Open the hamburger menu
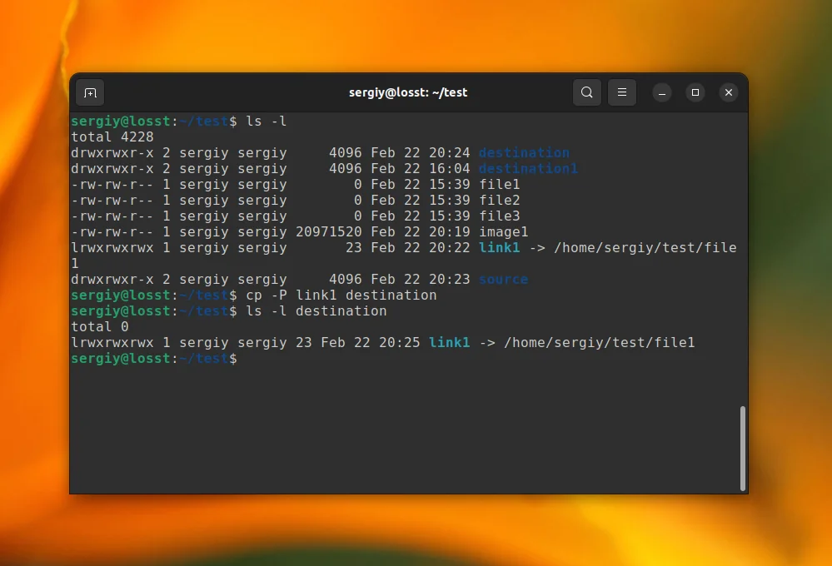Image resolution: width=832 pixels, height=566 pixels. pos(621,92)
